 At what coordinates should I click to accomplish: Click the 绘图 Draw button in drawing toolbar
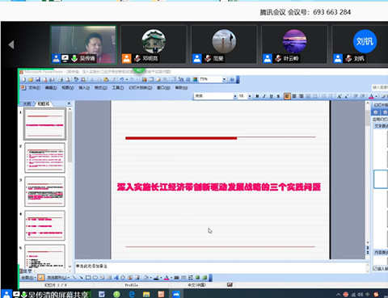pyautogui.click(x=28, y=278)
